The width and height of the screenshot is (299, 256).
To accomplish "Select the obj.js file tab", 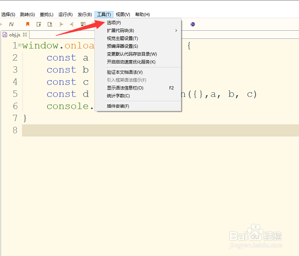I will 15,35.
